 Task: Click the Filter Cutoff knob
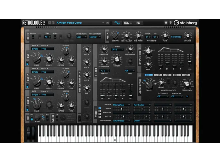(117, 59)
